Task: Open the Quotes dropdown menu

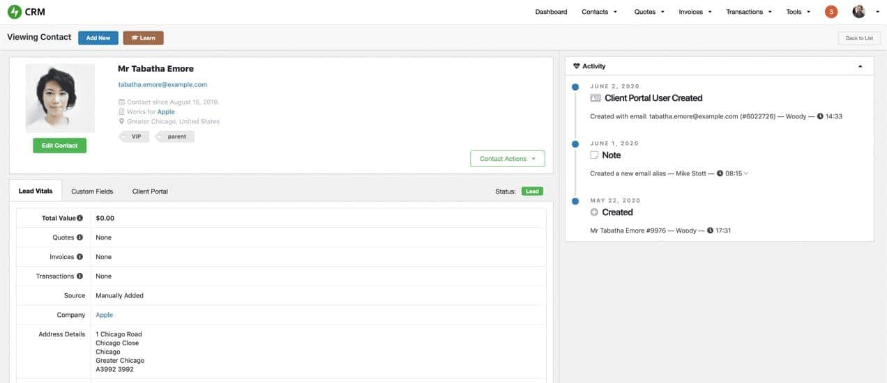Action: click(x=649, y=12)
